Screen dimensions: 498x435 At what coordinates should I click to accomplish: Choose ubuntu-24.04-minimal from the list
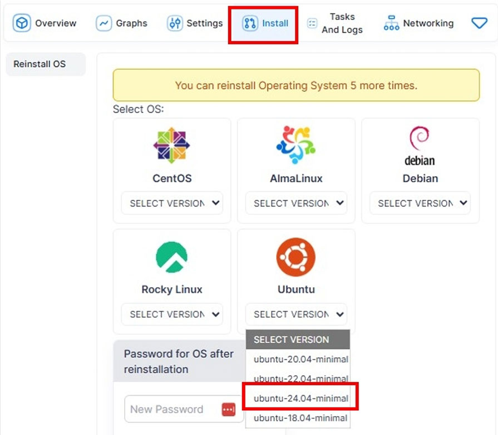coord(300,398)
